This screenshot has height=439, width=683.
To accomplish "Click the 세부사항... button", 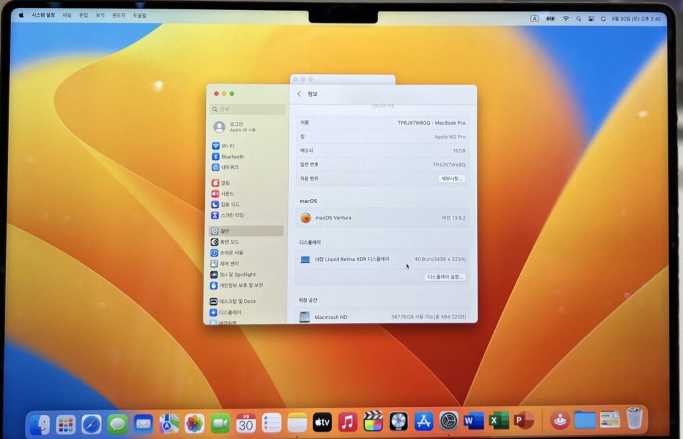I will click(452, 179).
